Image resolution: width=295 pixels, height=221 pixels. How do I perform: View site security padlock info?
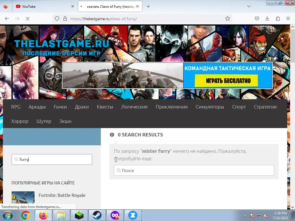click(x=65, y=19)
